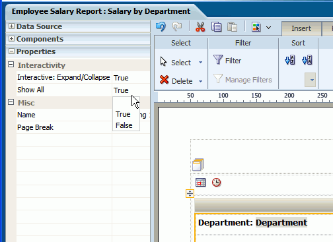333x242 pixels.
Task: Sort ascending with the A-Z icon
Action: (289, 60)
